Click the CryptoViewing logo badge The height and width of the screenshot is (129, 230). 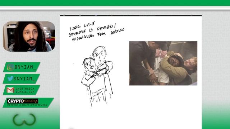coord(23,101)
